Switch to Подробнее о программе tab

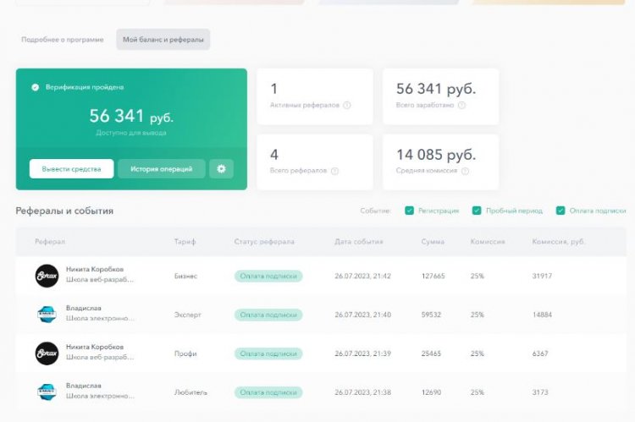[63, 40]
